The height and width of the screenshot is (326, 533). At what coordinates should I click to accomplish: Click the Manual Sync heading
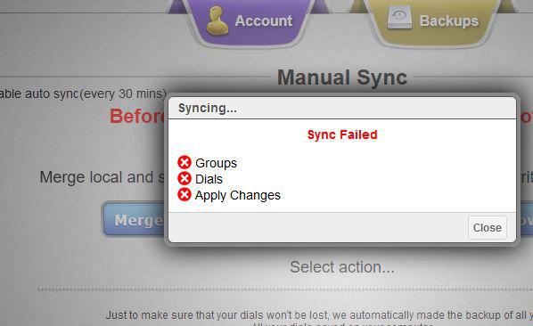342,77
